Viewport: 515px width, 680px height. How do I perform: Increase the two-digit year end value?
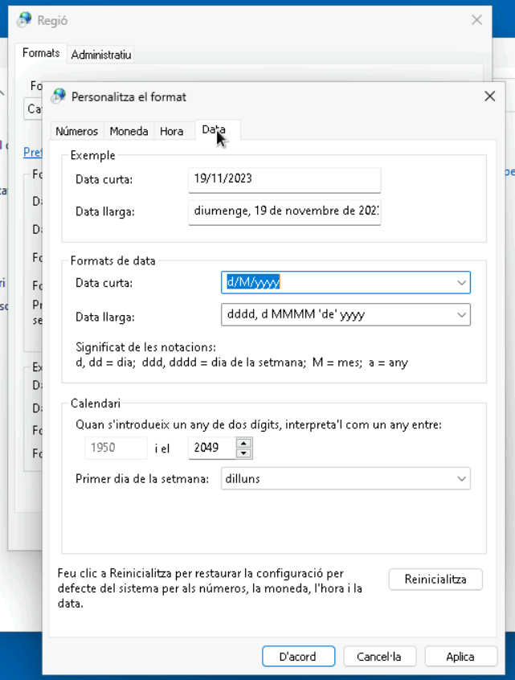point(245,443)
